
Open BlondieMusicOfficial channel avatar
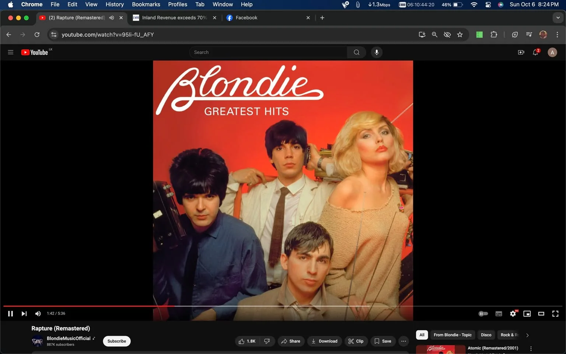pyautogui.click(x=38, y=341)
